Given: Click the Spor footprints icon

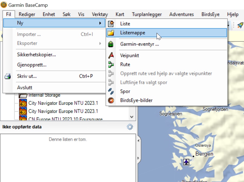Looking at the screenshot, I should 111,91.
